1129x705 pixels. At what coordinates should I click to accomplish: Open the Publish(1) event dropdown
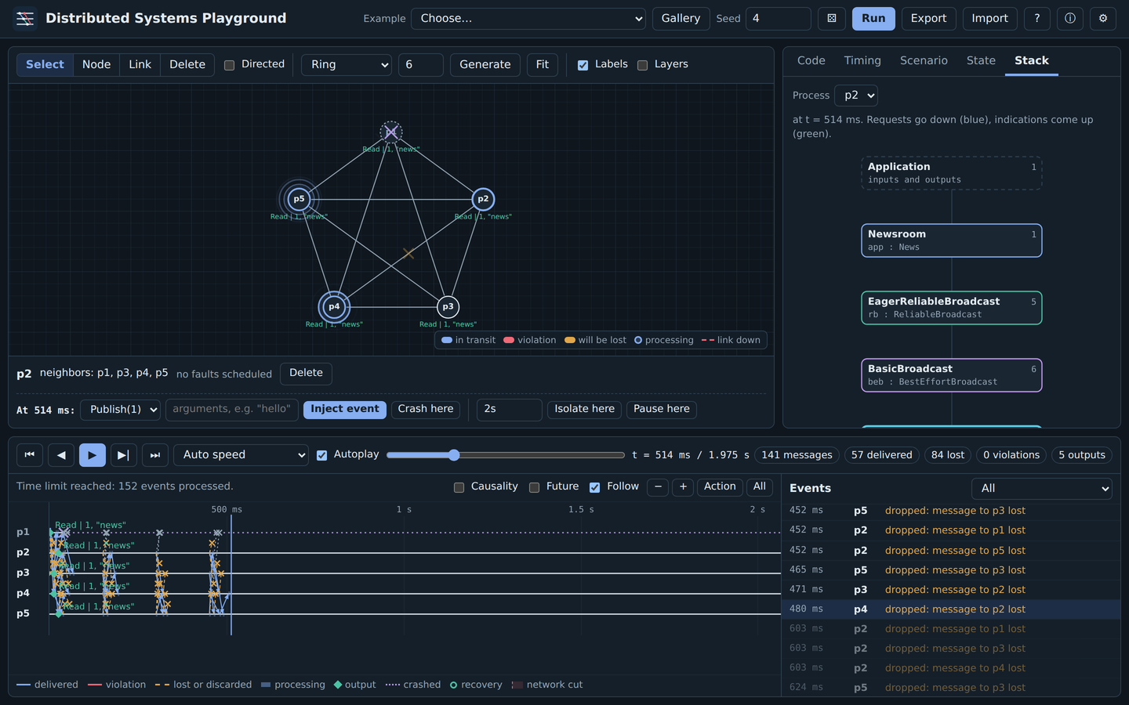click(121, 410)
